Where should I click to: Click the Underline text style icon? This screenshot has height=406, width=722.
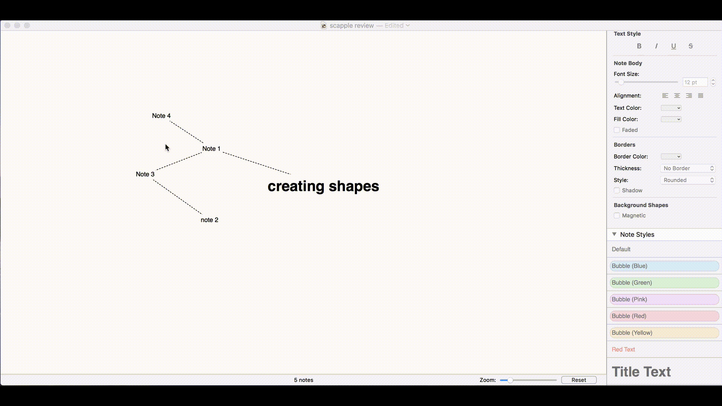(x=673, y=45)
